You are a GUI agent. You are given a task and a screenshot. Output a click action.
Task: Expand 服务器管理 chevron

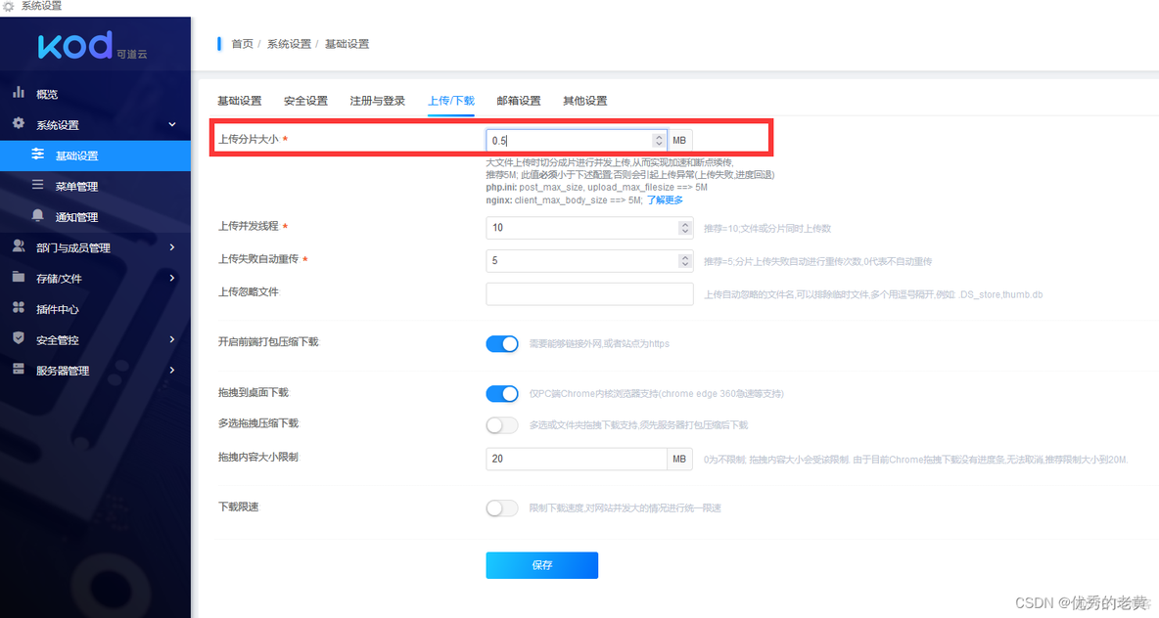[172, 370]
